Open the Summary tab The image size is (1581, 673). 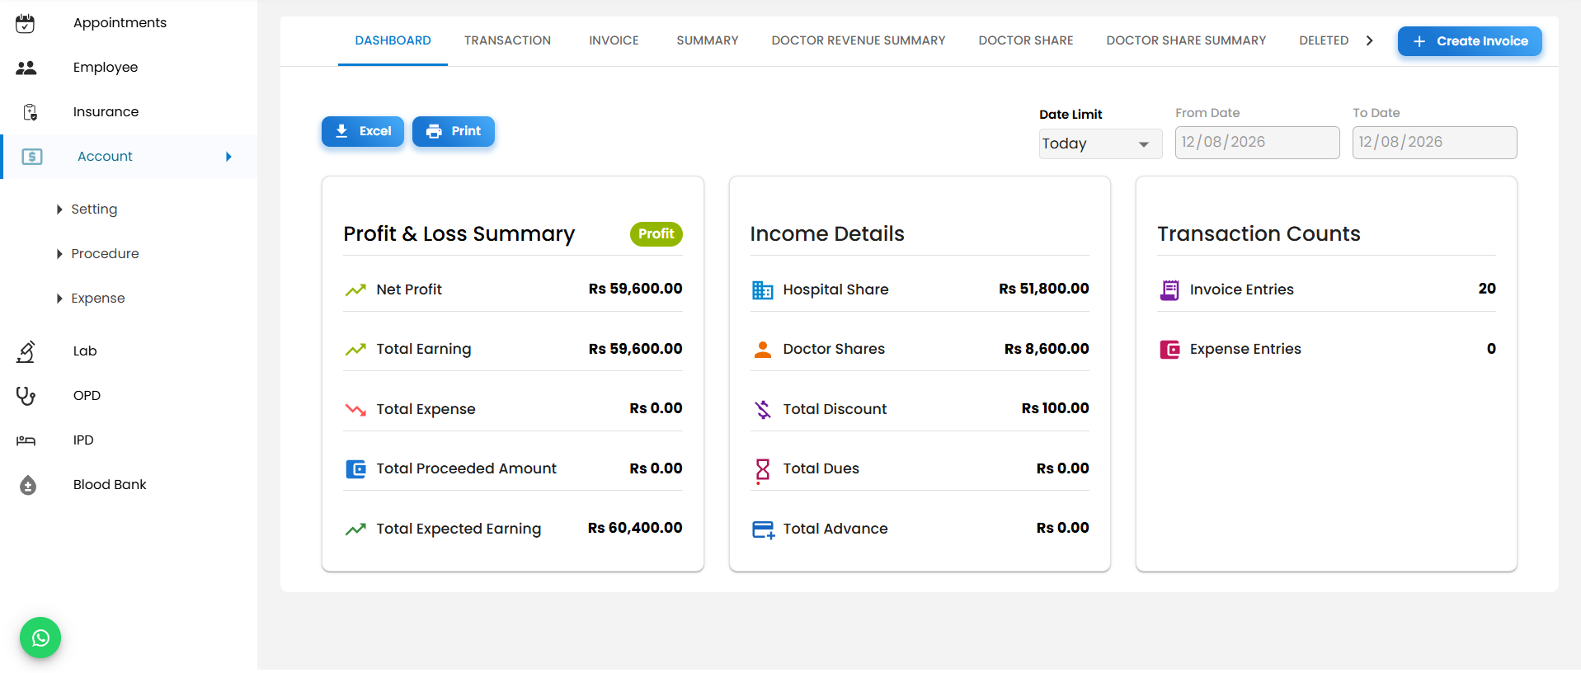tap(708, 40)
